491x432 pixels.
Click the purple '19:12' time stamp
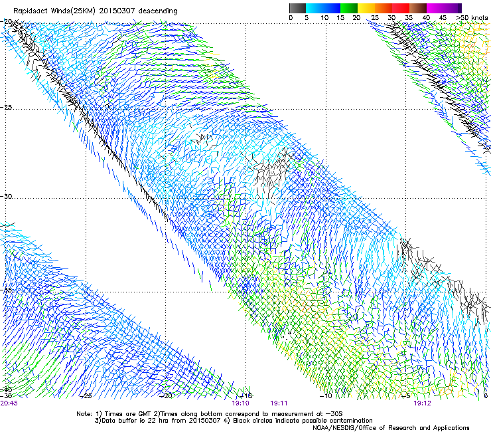pos(422,403)
